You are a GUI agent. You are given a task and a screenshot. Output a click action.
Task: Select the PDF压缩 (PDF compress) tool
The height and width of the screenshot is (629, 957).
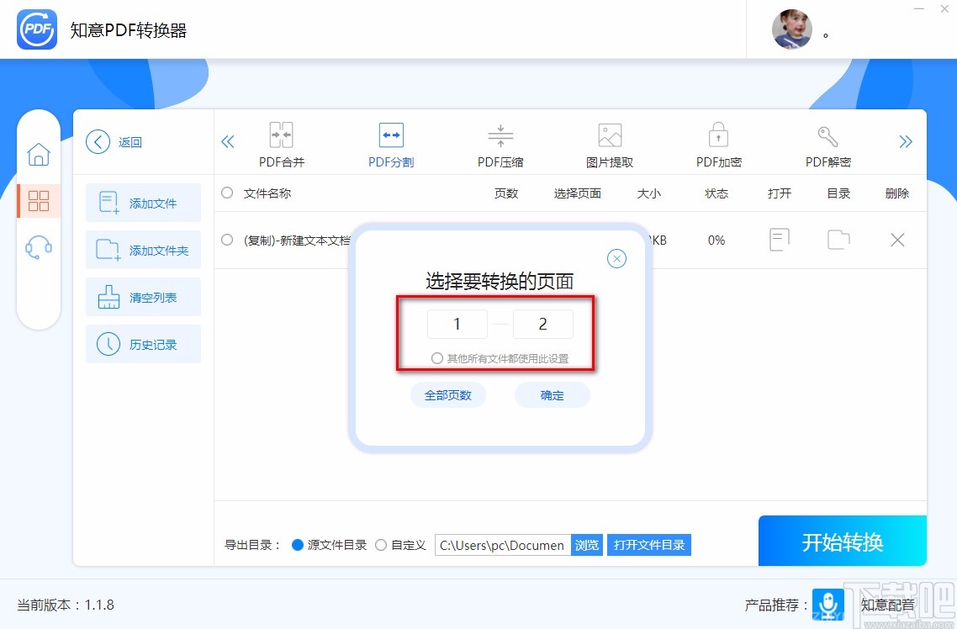[500, 143]
